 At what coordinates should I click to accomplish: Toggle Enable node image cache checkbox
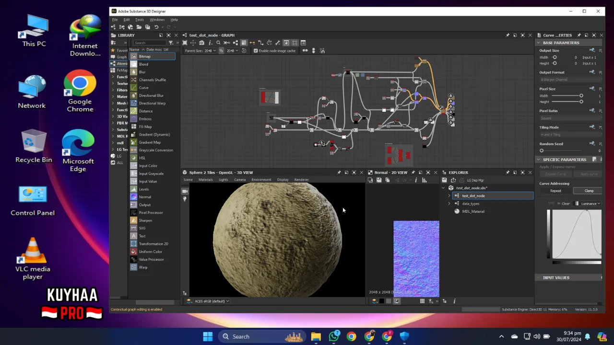[x=256, y=50]
